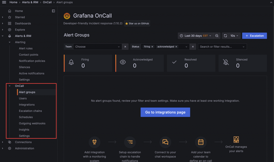Viewport: 274px width, 162px height.
Task: Collapse the top bar with the chevron
Action: point(271,2)
